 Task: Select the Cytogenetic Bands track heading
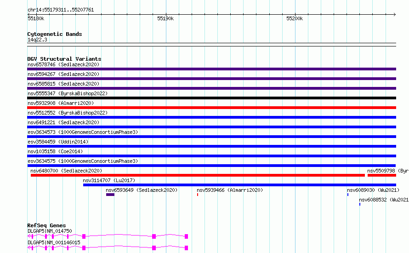pos(55,34)
